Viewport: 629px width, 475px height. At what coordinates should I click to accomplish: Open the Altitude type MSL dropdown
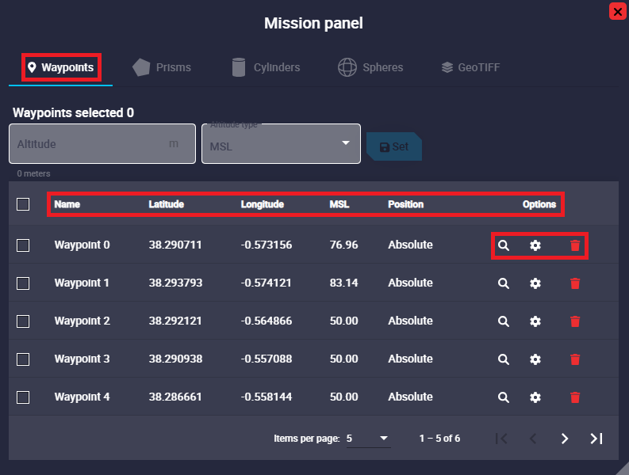(281, 144)
